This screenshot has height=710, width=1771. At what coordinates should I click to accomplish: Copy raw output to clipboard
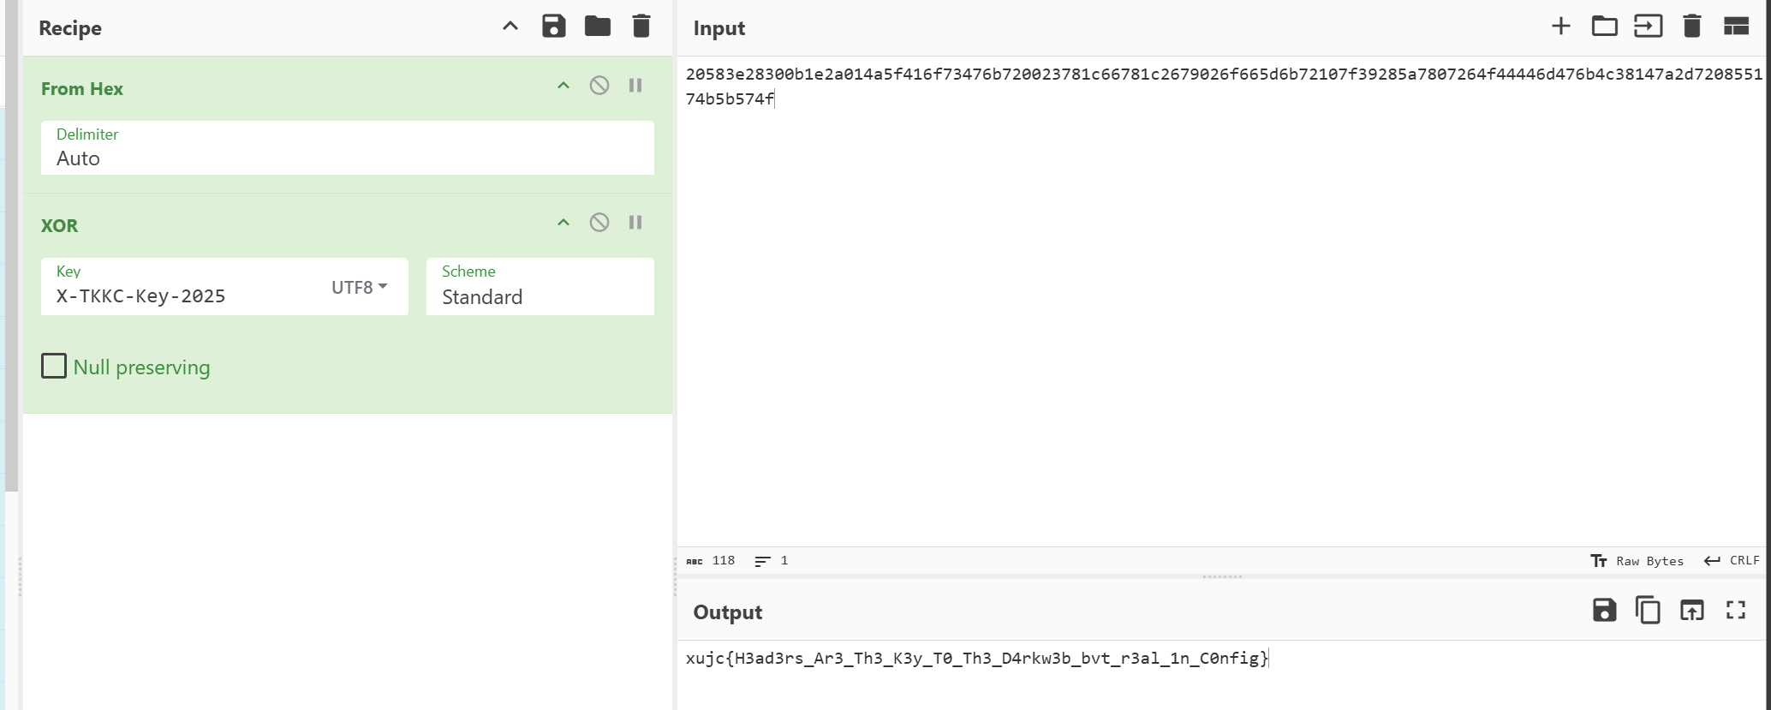[x=1648, y=611]
